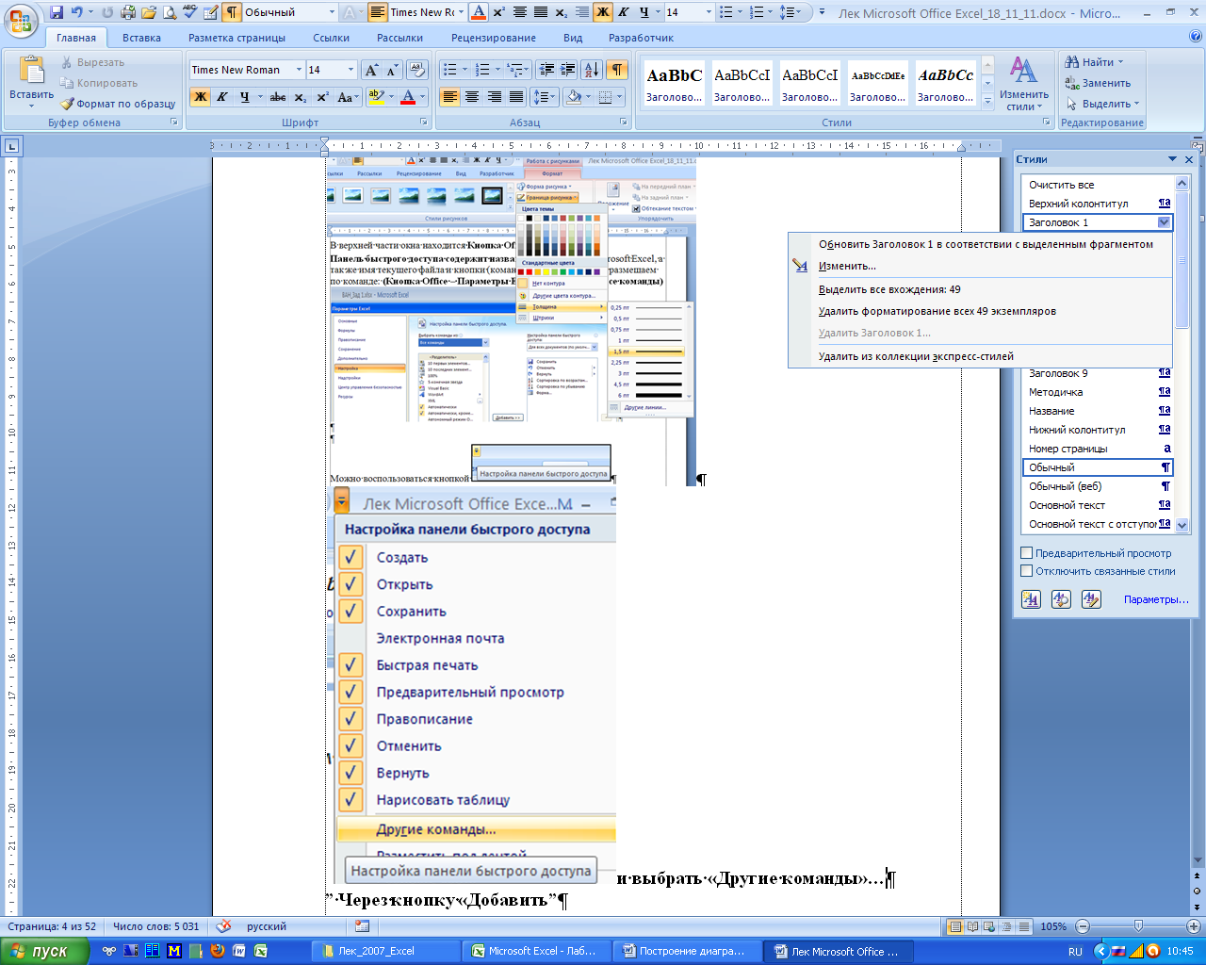Click text highlight color icon

point(375,97)
